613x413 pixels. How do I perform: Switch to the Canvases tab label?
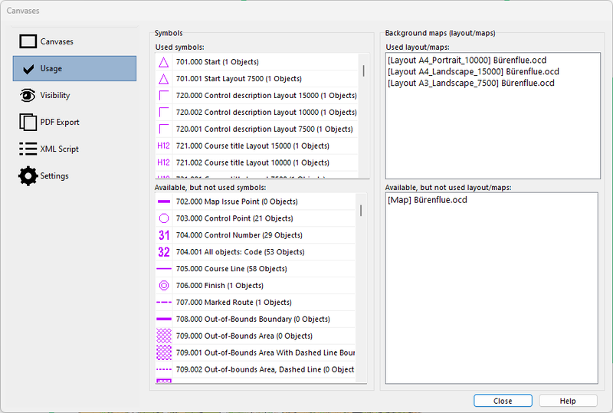[x=57, y=41]
